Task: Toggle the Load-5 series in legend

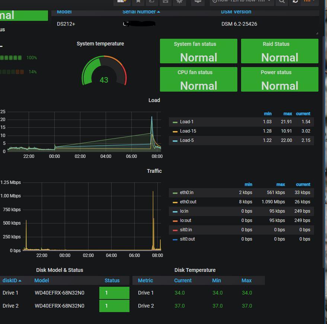Action: tap(187, 140)
